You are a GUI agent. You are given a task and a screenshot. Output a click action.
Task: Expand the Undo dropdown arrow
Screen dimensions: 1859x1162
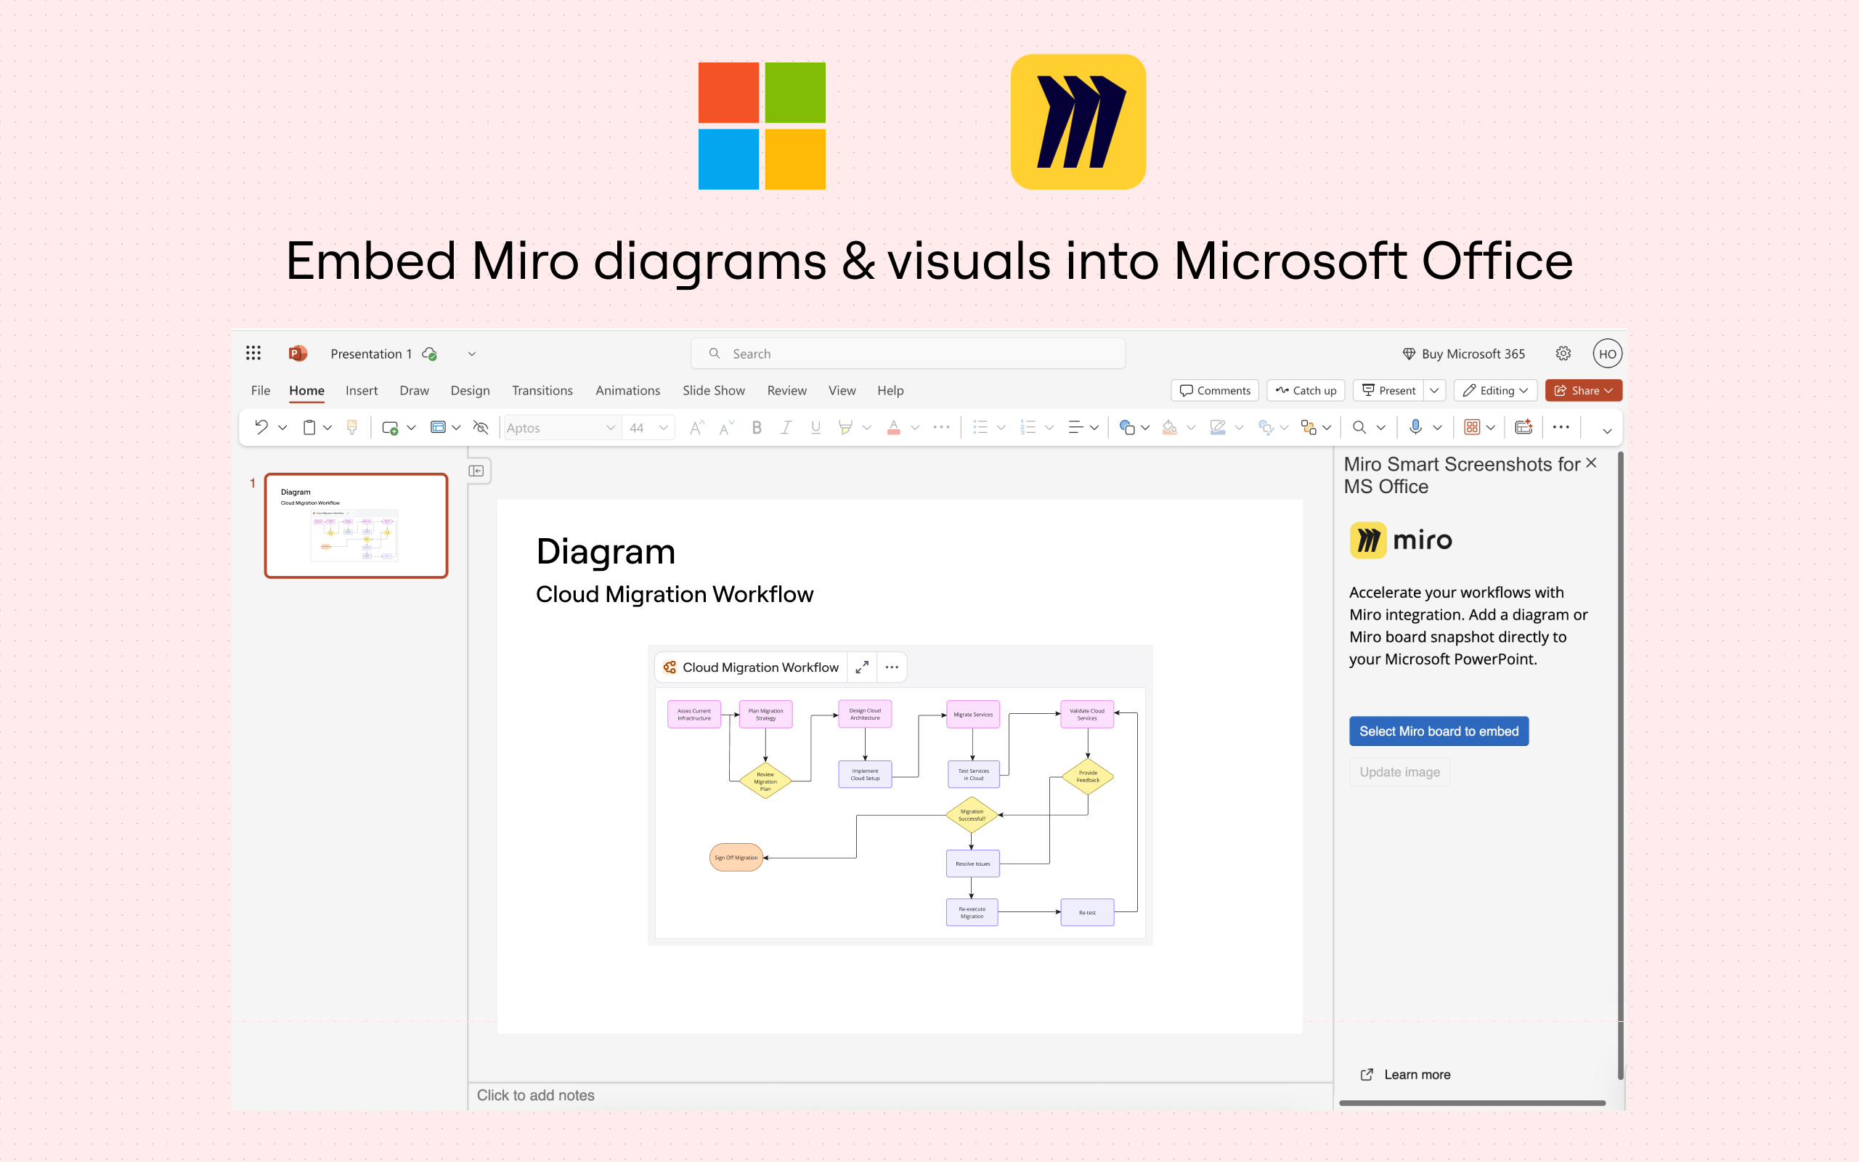coord(282,428)
